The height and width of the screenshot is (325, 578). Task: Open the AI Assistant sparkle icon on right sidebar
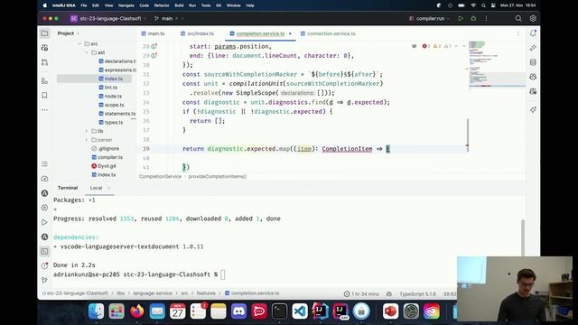click(533, 110)
